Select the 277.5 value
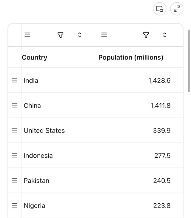191x218 pixels. pos(162,156)
